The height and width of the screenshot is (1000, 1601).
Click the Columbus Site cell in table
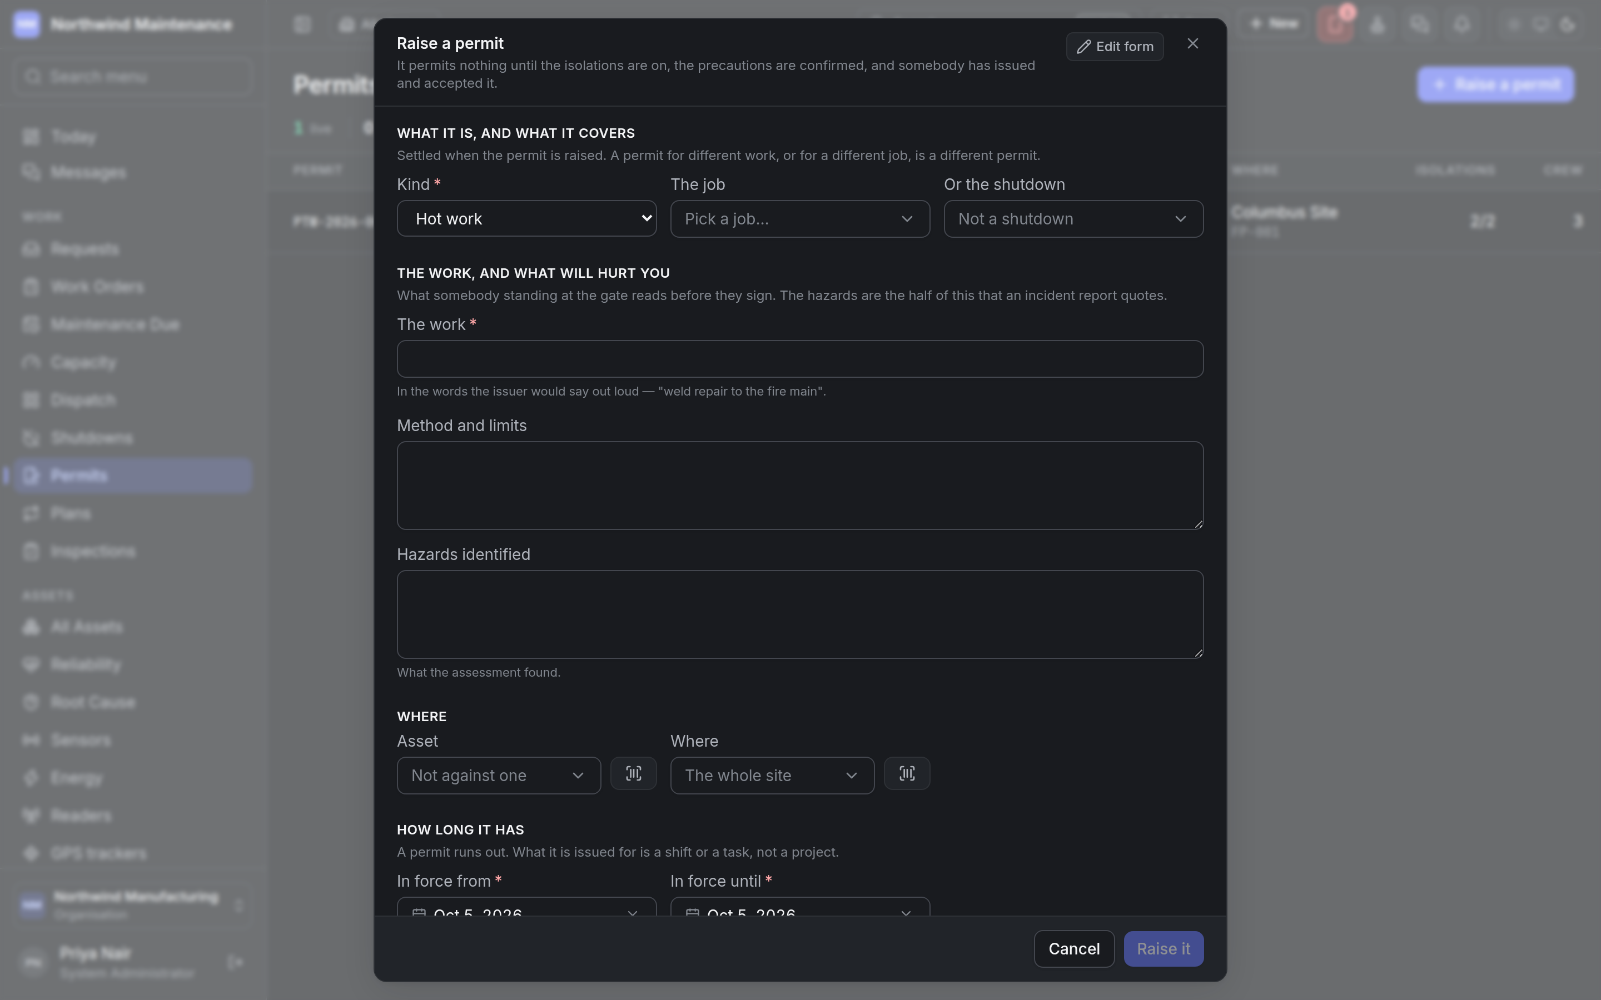(x=1284, y=220)
